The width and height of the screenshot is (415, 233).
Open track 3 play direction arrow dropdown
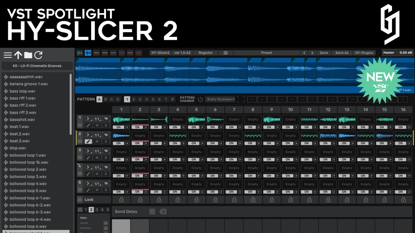point(88,151)
